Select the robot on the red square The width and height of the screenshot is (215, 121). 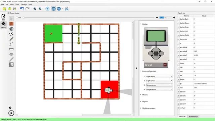pos(108,90)
